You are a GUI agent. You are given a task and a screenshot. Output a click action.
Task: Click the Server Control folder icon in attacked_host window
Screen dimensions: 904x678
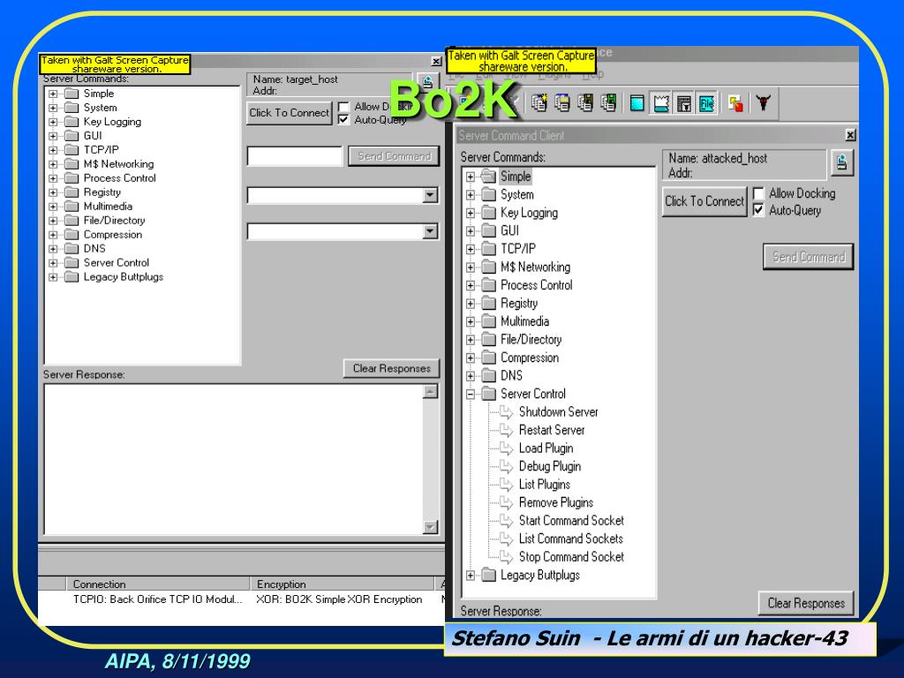488,394
